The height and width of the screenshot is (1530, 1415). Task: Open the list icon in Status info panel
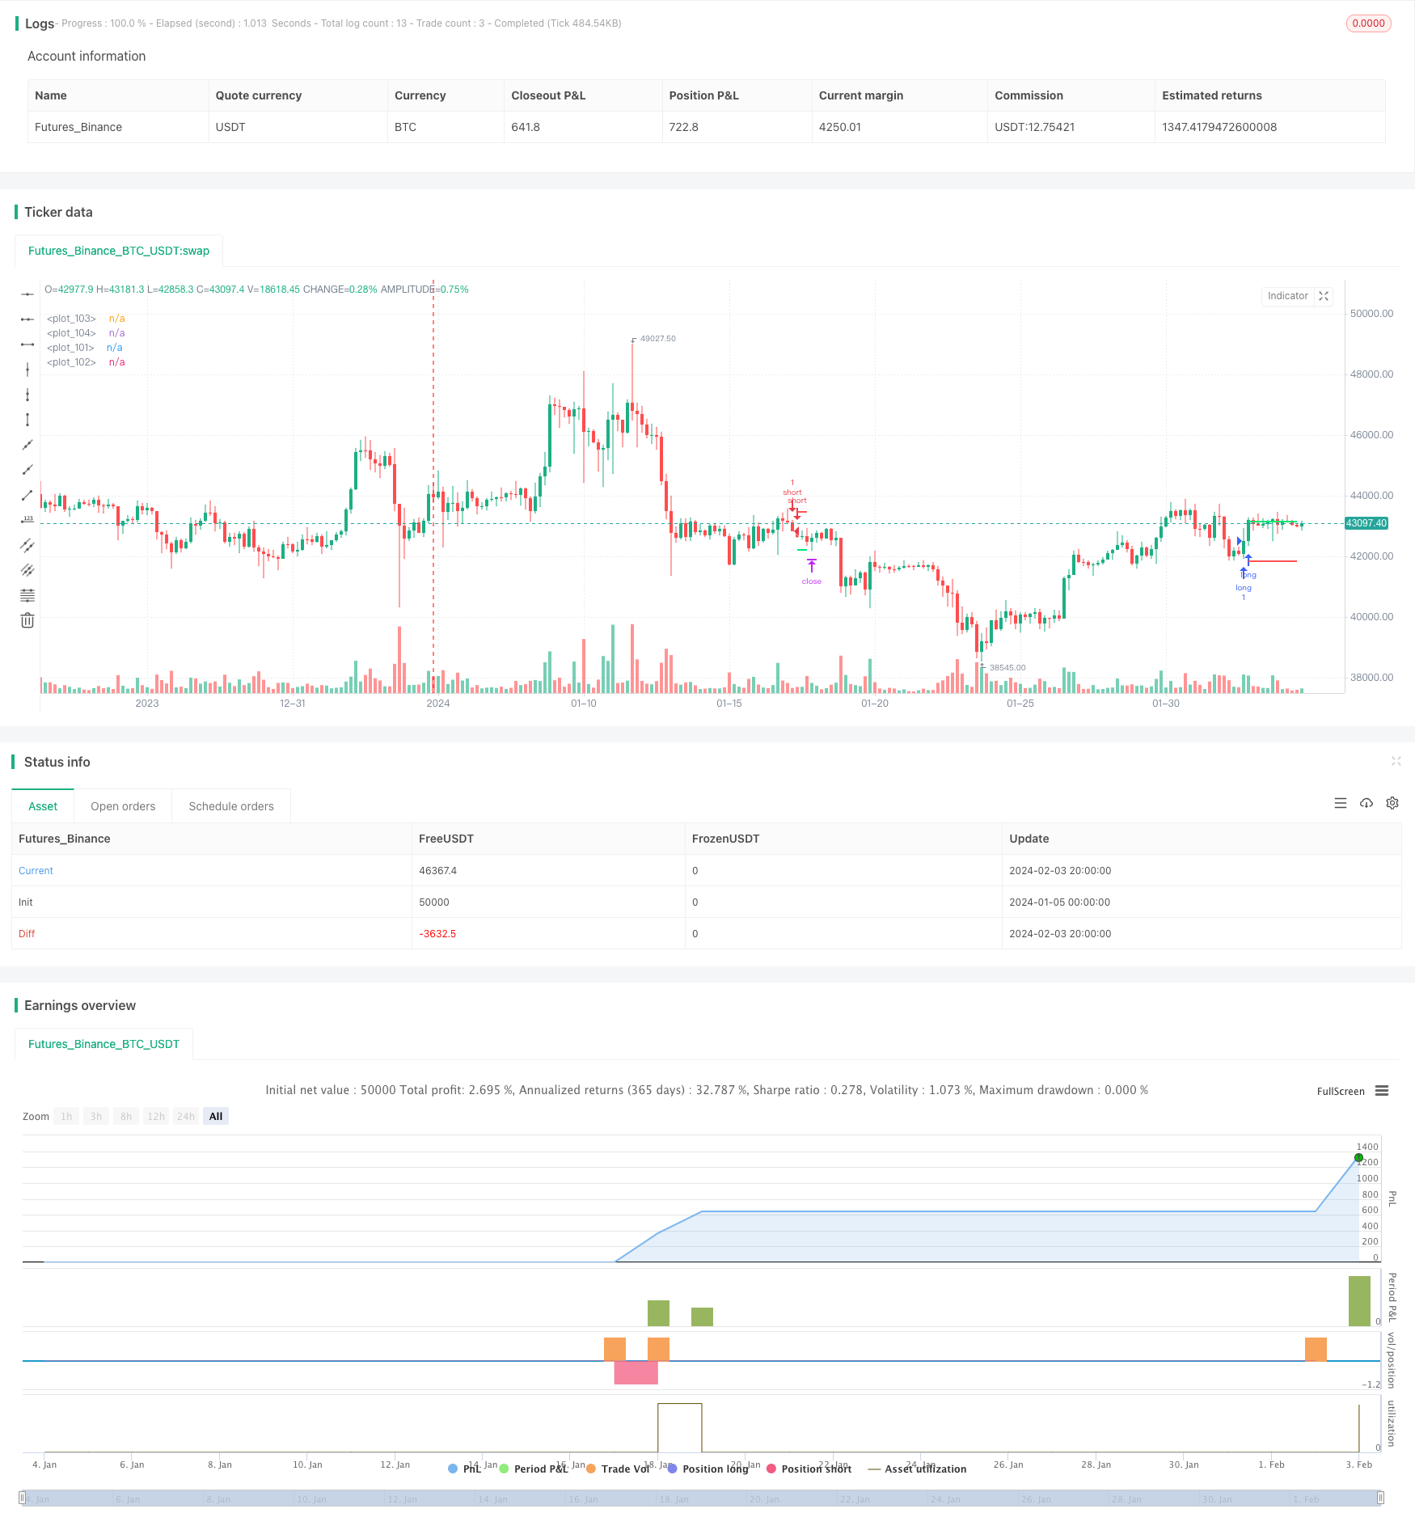click(x=1341, y=803)
